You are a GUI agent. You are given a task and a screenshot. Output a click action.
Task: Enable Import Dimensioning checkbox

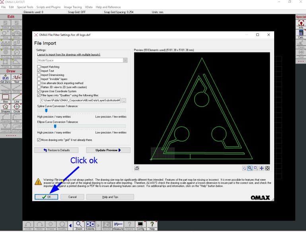(x=39, y=75)
